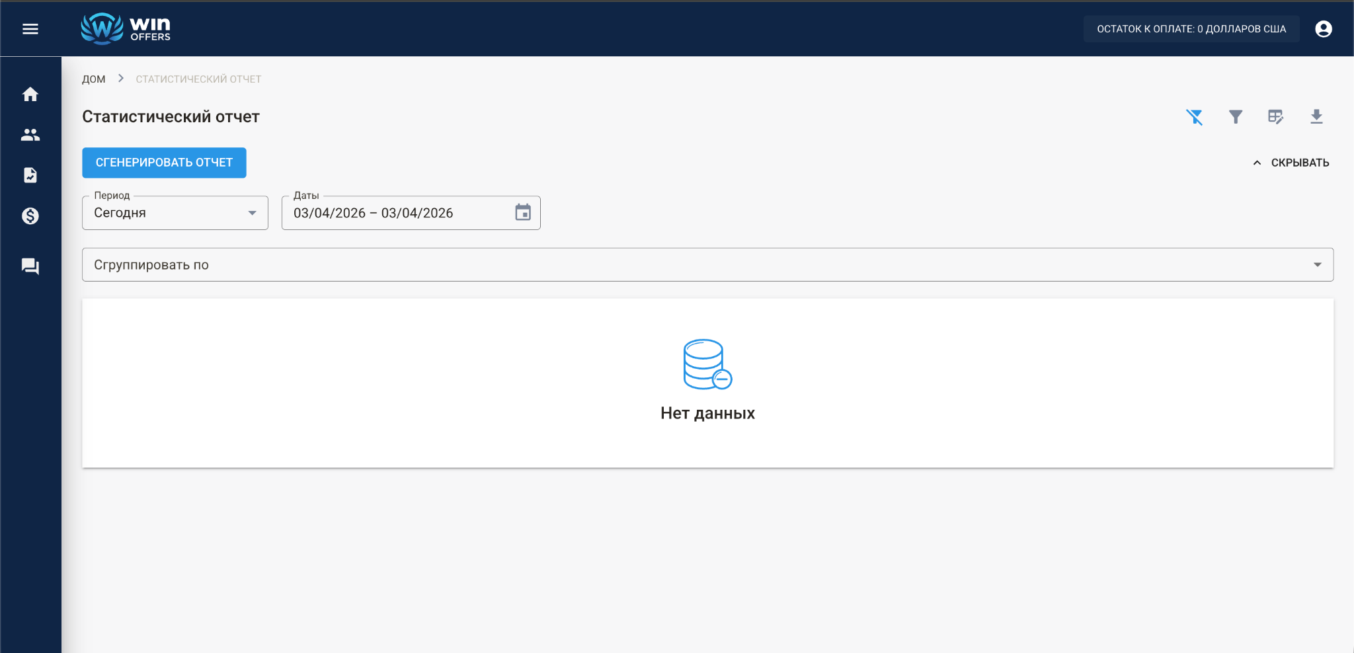Viewport: 1354px width, 653px height.
Task: Open the chat messages sidebar icon
Action: (30, 266)
